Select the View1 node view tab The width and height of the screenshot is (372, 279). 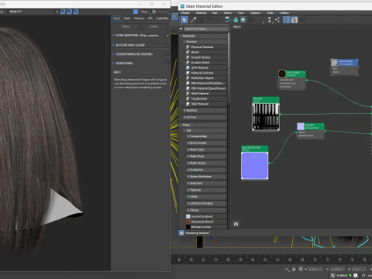coord(237,26)
